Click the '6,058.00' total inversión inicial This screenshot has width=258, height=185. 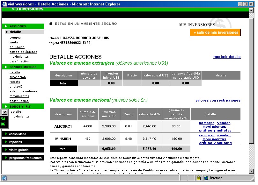[x=109, y=149]
